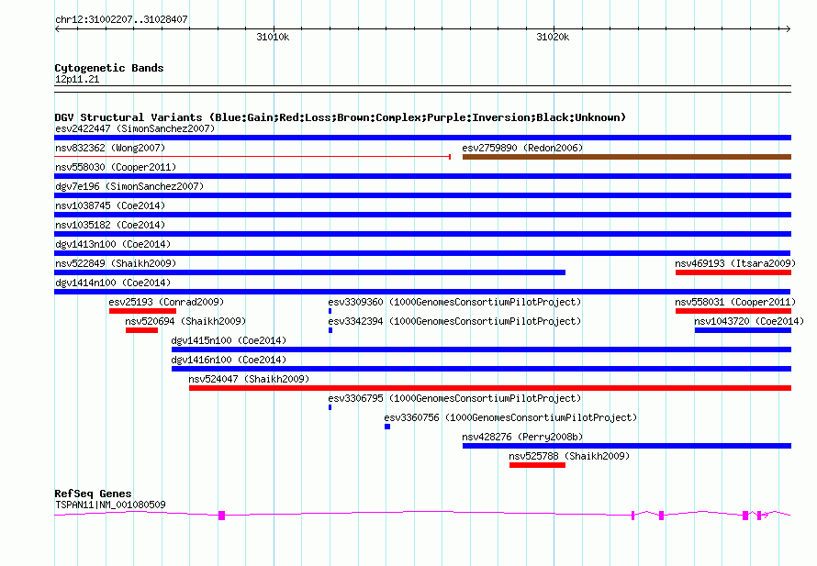The image size is (817, 566).
Task: Click the brown esv2759890 (Redon2006) complex bar
Action: (x=627, y=157)
